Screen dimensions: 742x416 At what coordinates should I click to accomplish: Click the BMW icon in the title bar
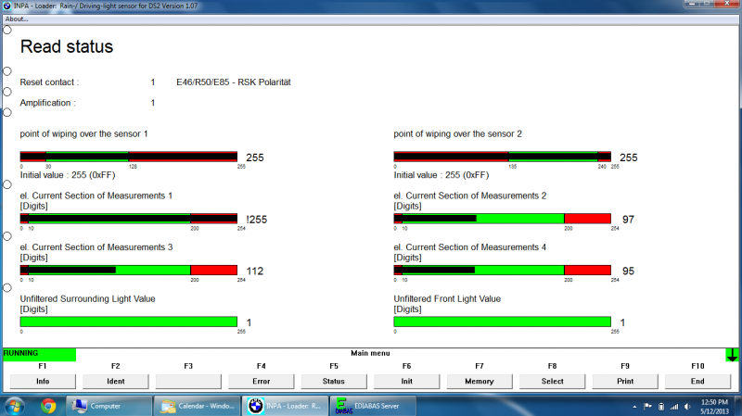pos(6,6)
